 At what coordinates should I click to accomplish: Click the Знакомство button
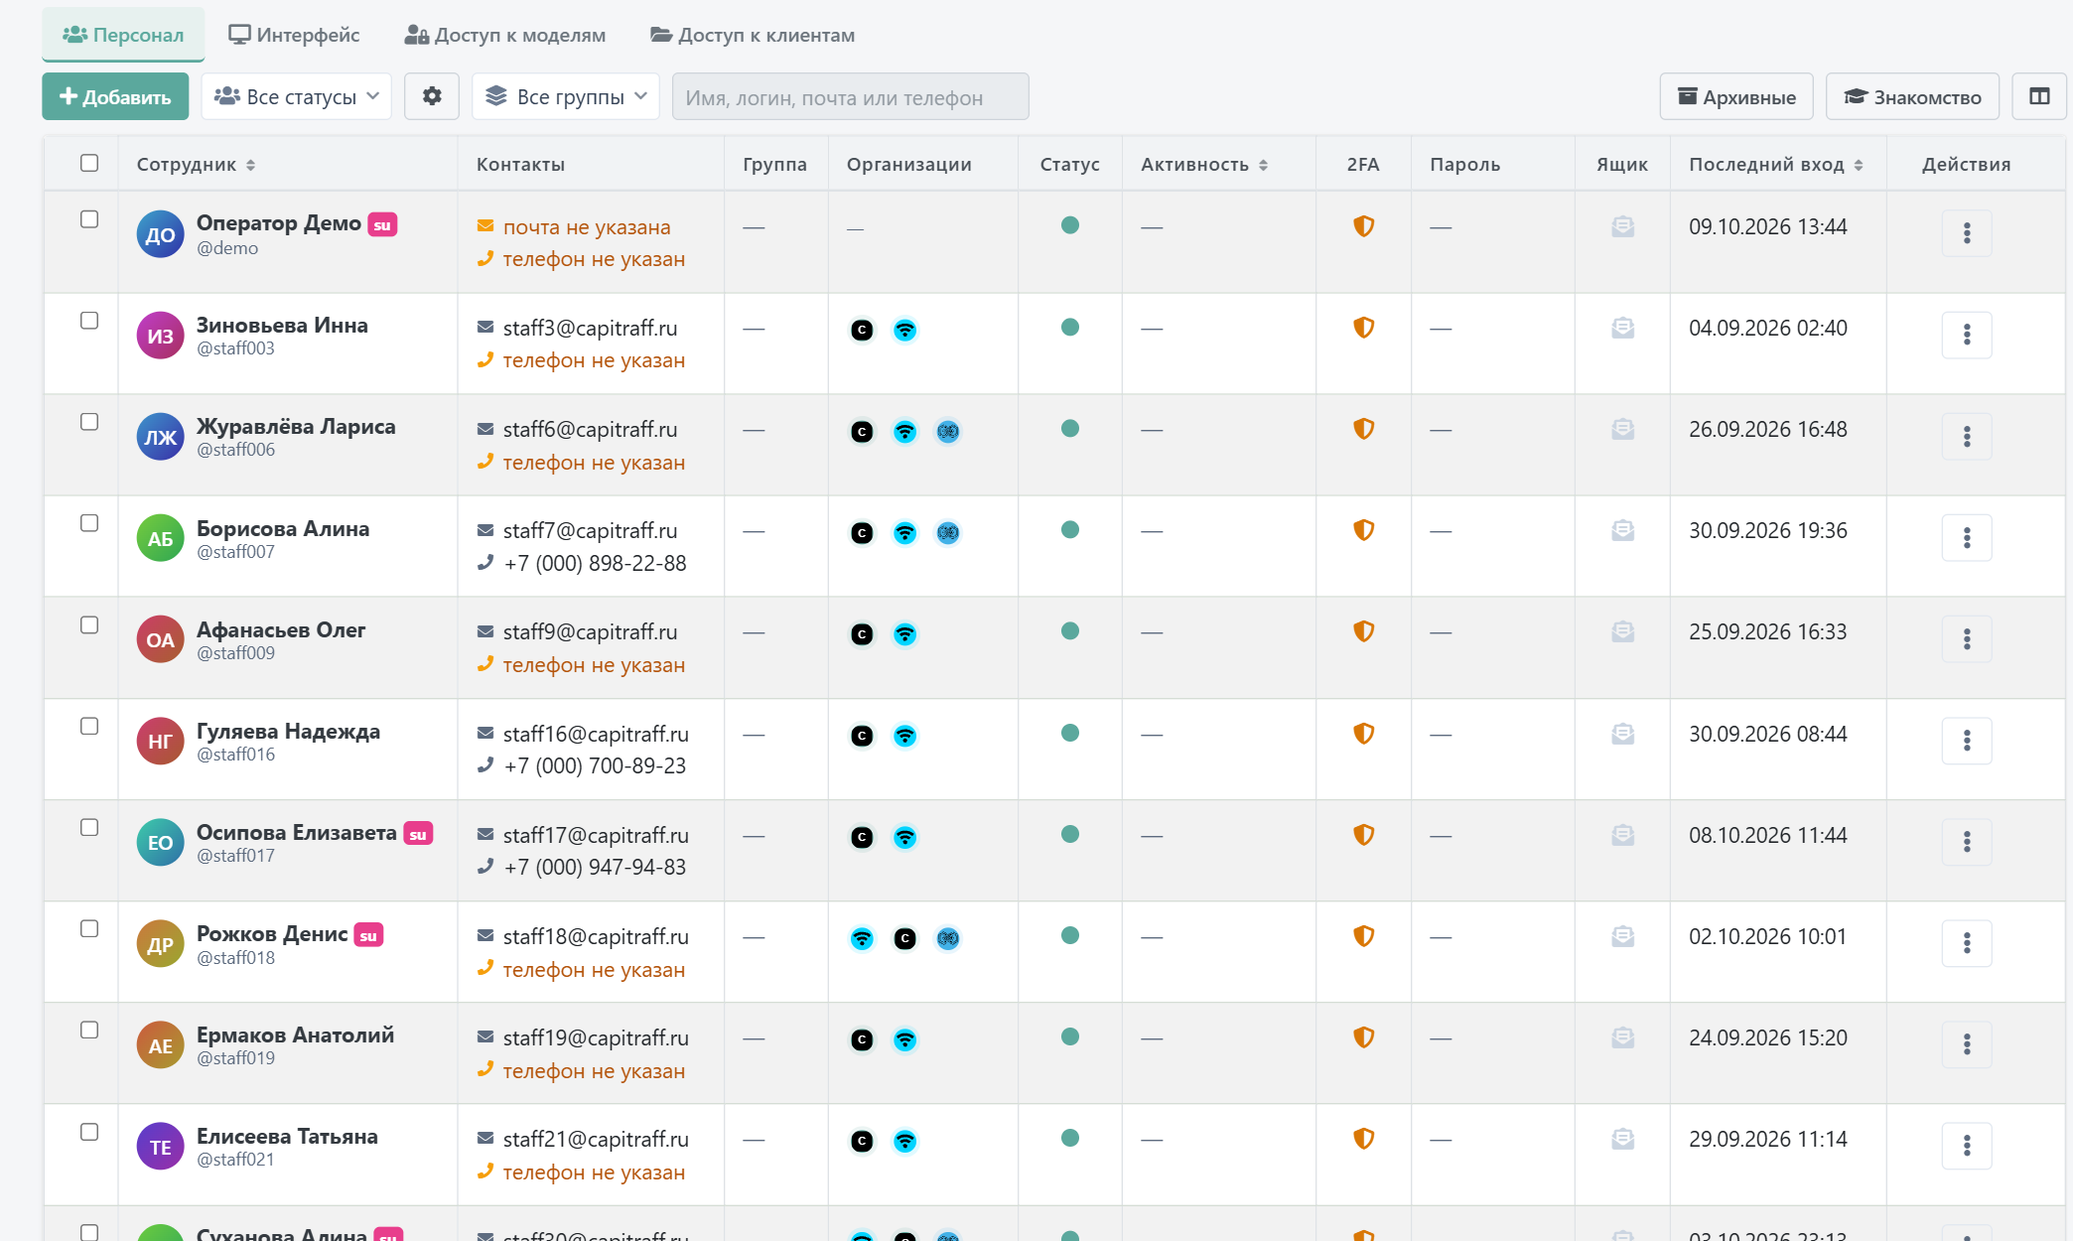1912,96
